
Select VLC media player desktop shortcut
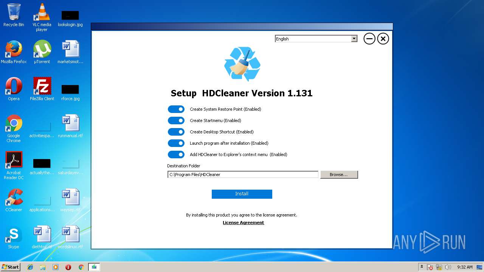[42, 17]
